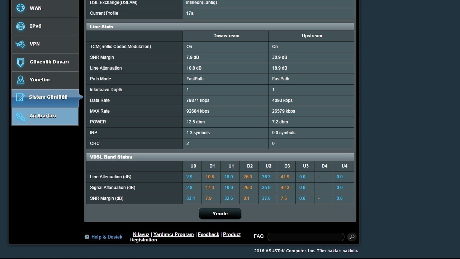Click the WAN globe icon
Image resolution: width=460 pixels, height=259 pixels.
click(21, 8)
